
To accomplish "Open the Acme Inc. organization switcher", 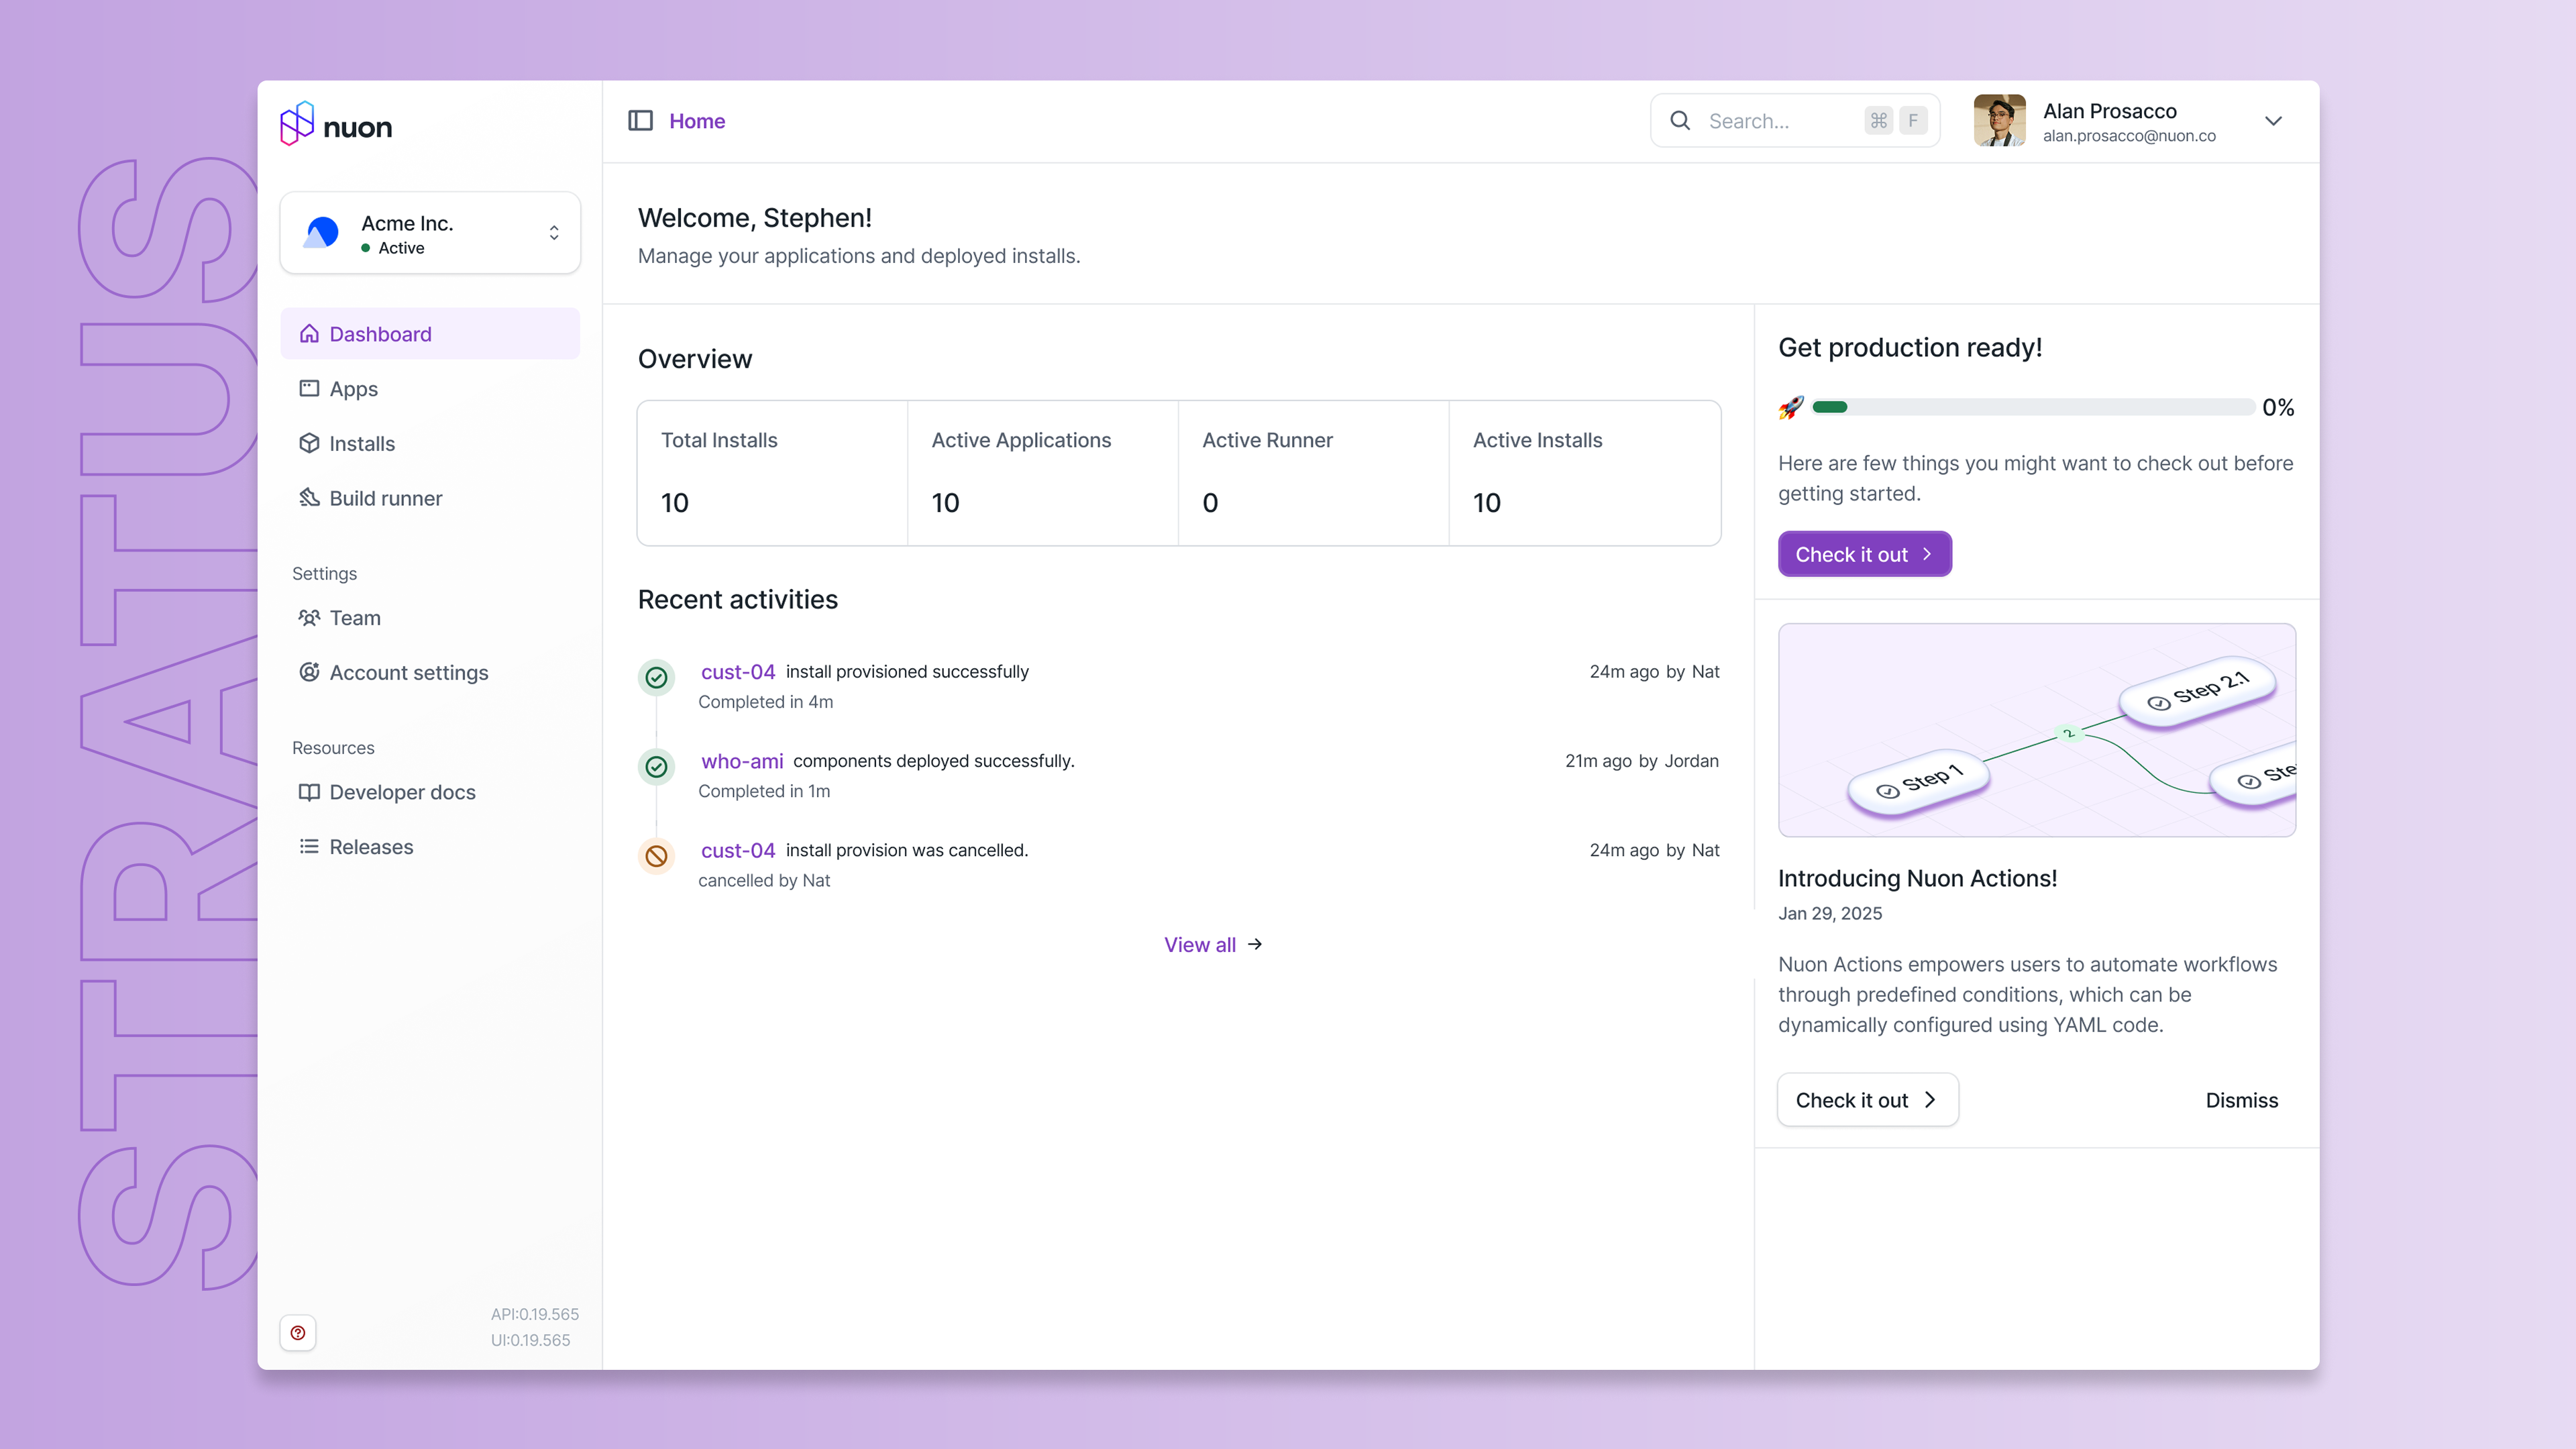I will click(x=554, y=233).
